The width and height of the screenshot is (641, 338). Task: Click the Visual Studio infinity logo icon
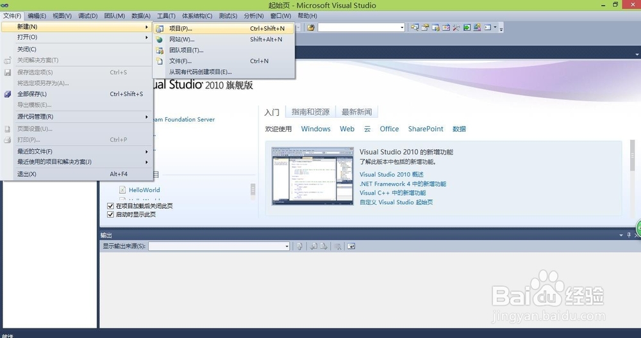(x=4, y=5)
